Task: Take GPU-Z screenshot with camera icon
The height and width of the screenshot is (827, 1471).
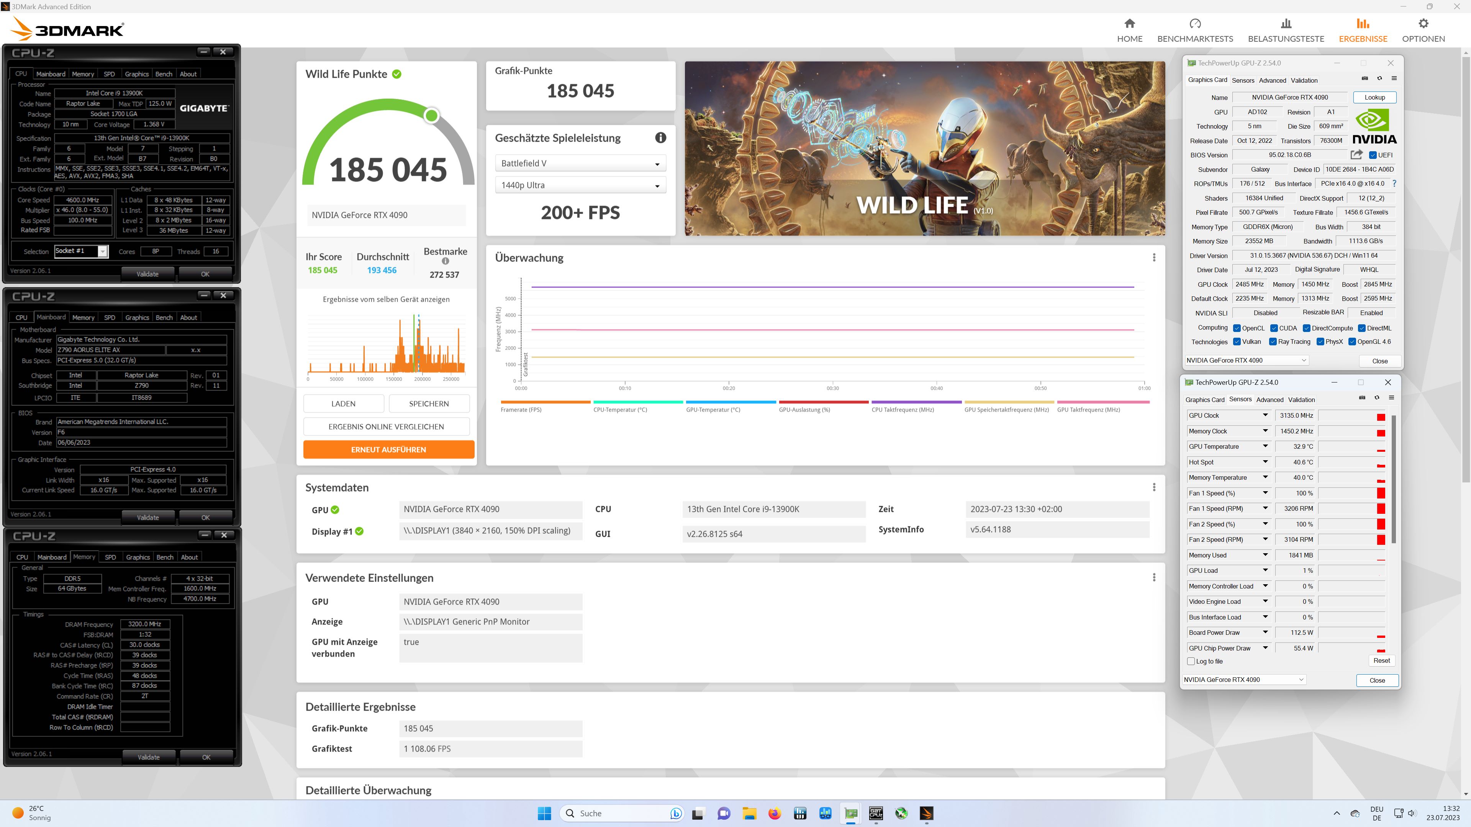Action: coord(1365,78)
